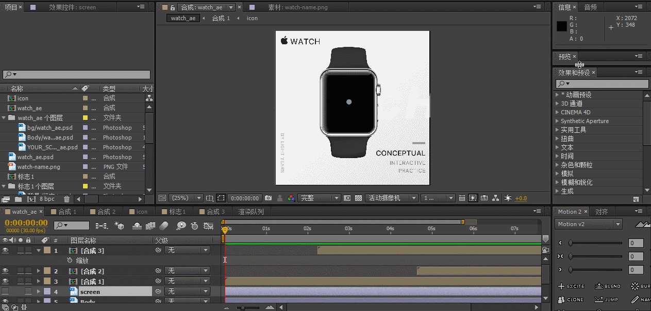Screen dimensions: 651x311
Task: Click always preview this view icon
Action: (162, 198)
